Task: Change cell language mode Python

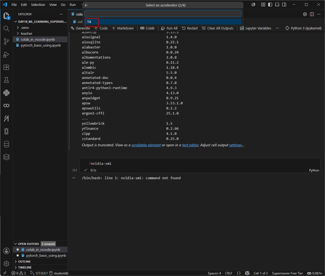Action: 314,170
